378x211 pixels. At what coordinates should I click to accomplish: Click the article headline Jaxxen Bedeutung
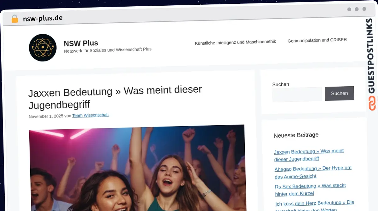point(115,97)
